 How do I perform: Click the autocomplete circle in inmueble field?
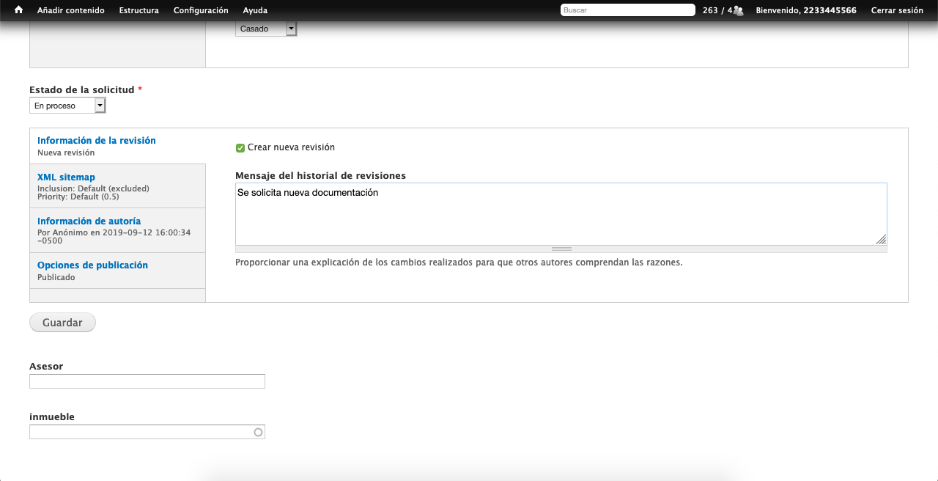coord(258,433)
